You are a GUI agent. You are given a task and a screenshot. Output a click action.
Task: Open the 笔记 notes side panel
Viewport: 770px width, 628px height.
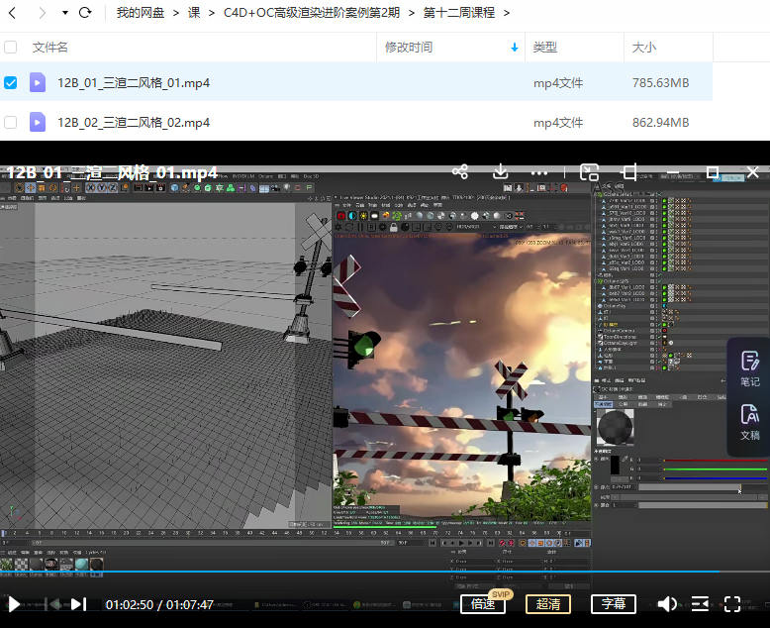(750, 367)
